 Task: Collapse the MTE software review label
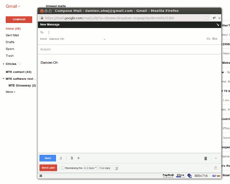click(x=3, y=79)
